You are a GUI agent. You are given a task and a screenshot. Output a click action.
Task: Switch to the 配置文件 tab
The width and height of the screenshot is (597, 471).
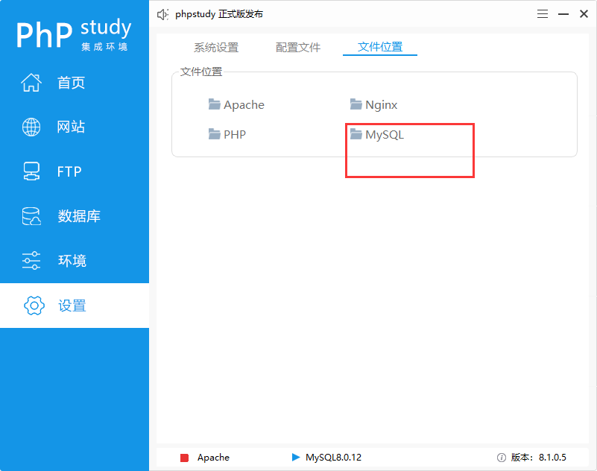[x=297, y=46]
